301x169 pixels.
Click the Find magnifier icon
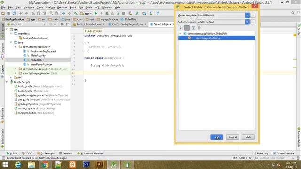tap(51, 13)
